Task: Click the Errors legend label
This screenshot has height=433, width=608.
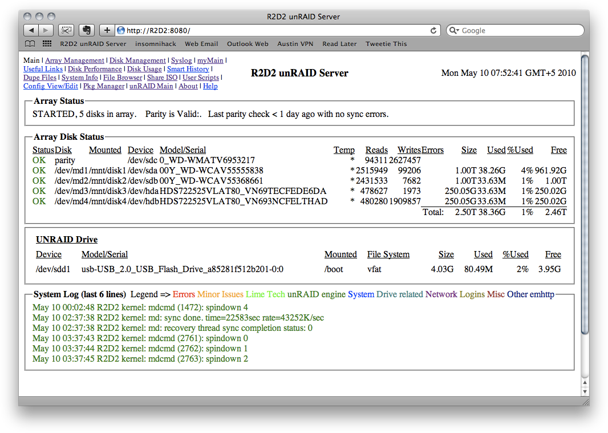Action: click(x=184, y=294)
